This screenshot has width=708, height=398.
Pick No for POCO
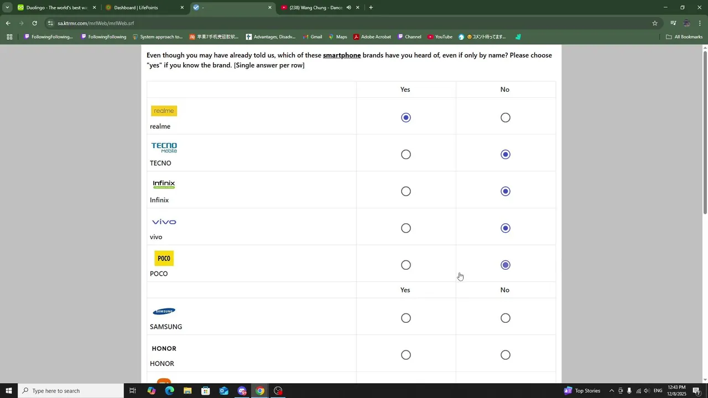pos(506,265)
